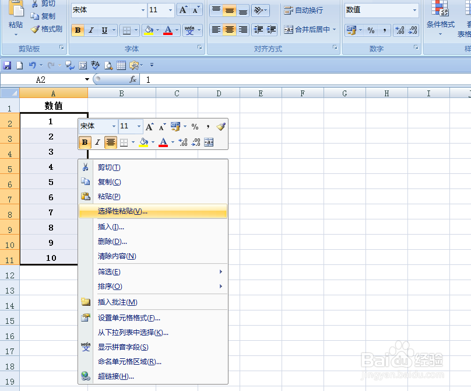The width and height of the screenshot is (471, 391).
Task: Choose 超链接(H)... from the context menu
Action: pos(153,376)
